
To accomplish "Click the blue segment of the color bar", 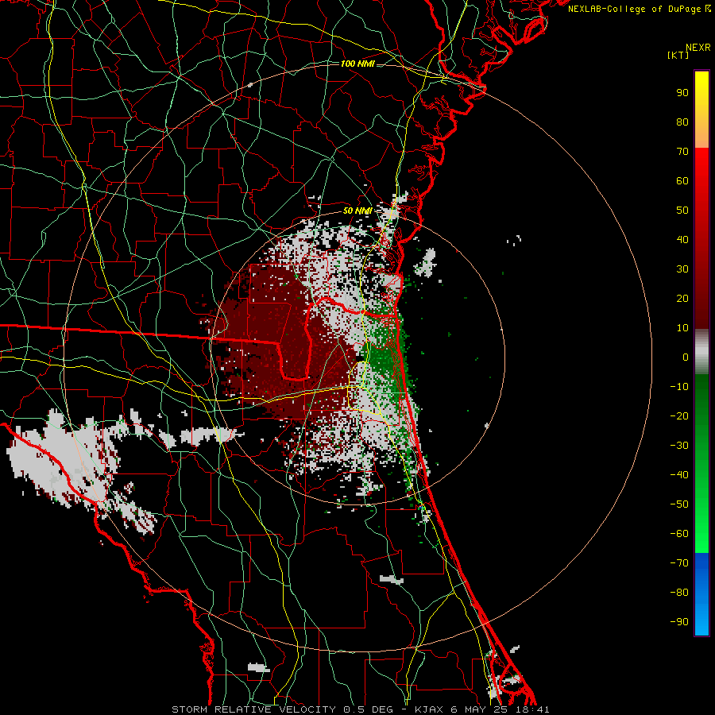I will point(701,594).
